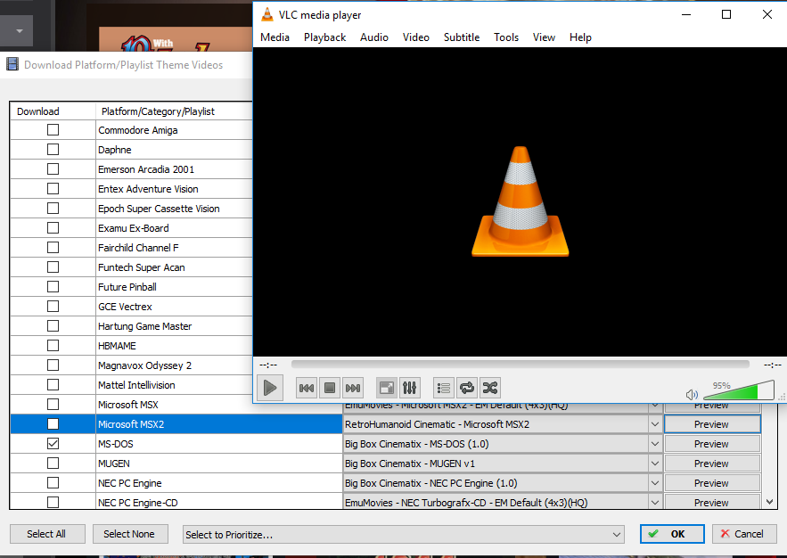Check the Entex Adventure Vision checkbox
The height and width of the screenshot is (558, 787).
(53, 189)
